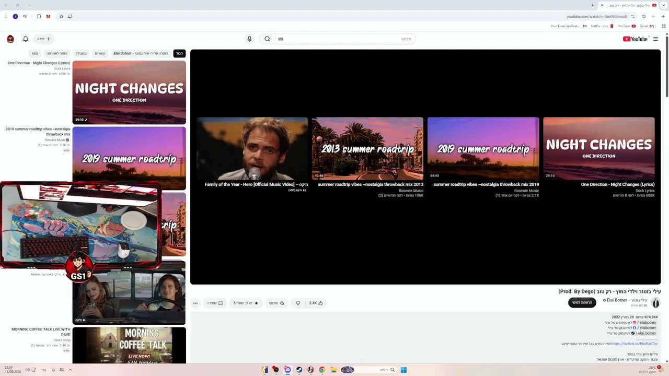669x376 pixels.
Task: Show hidden tray icons chevron
Action: pos(70,370)
